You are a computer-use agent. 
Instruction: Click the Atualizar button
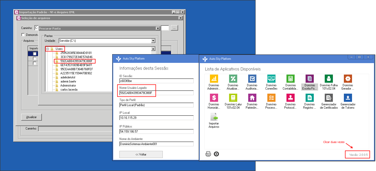click(31, 117)
